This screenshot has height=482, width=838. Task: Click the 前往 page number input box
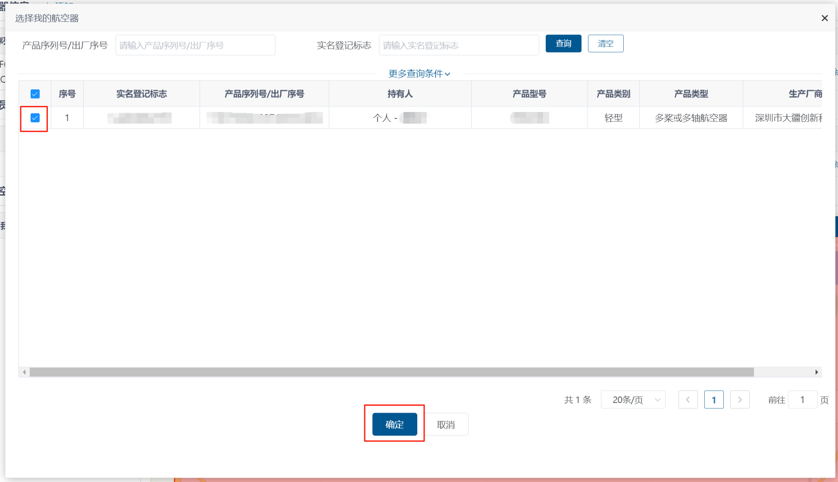(802, 400)
